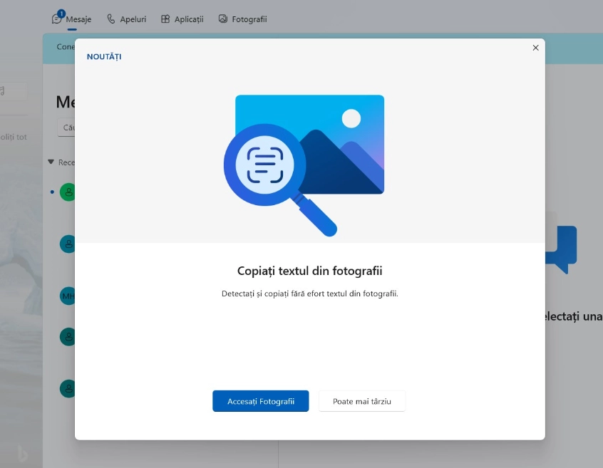This screenshot has height=468, width=603.
Task: Select the MH initials contact avatar
Action: [x=68, y=296]
